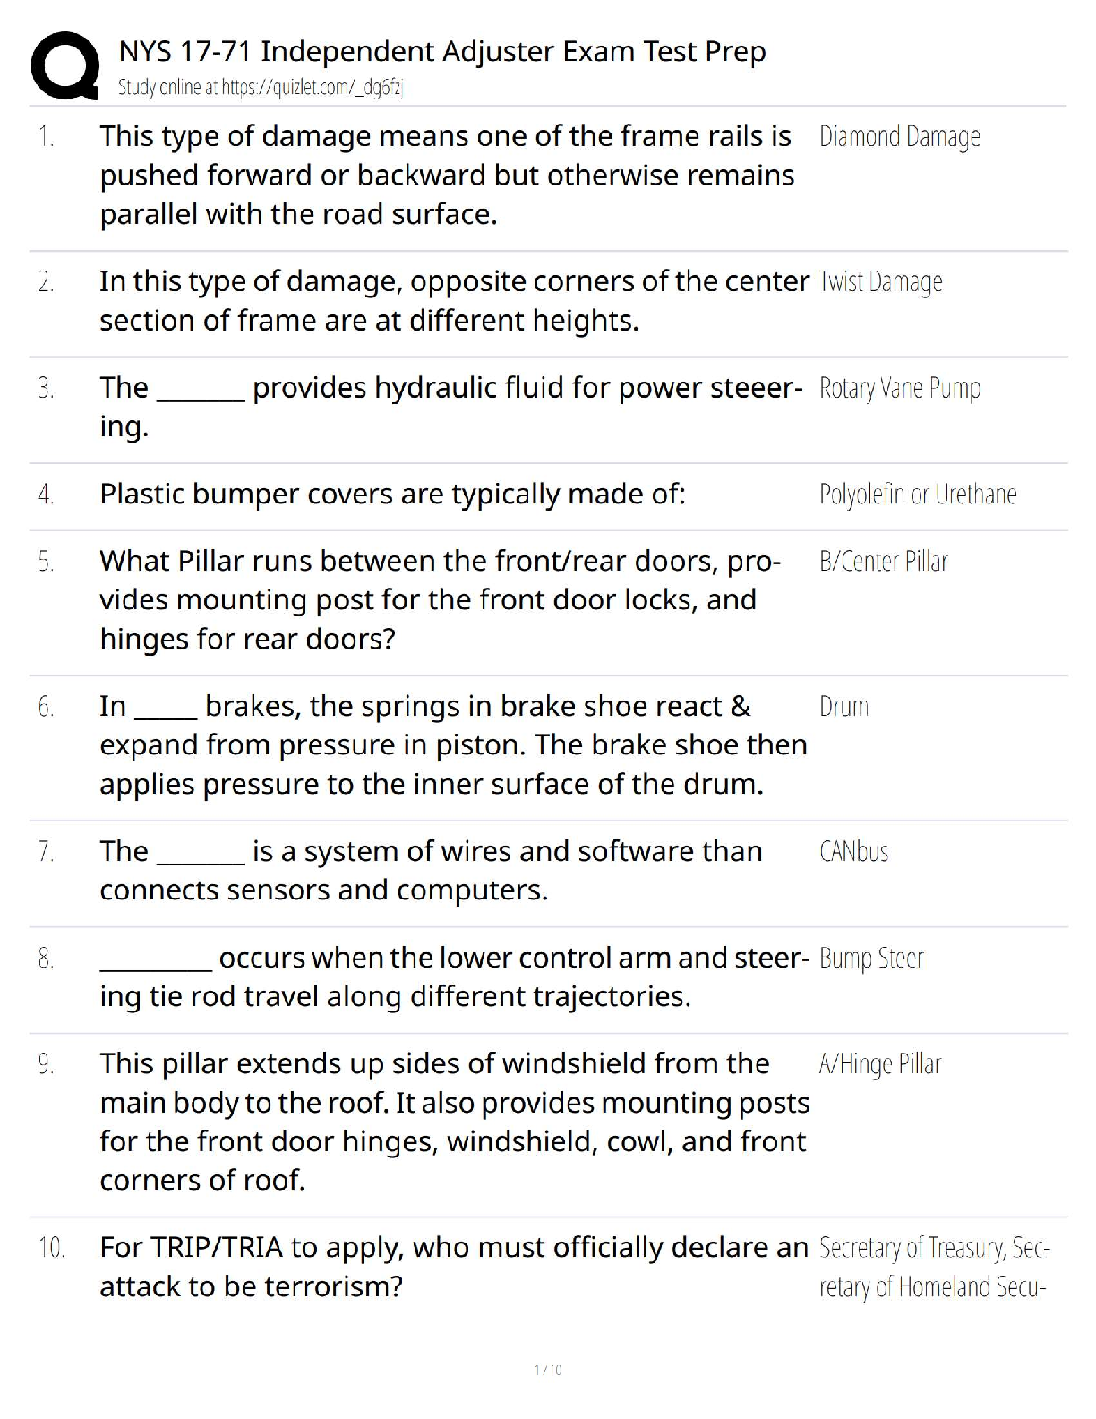Click the TRIP/TRIA terrorism question text

[453, 1267]
